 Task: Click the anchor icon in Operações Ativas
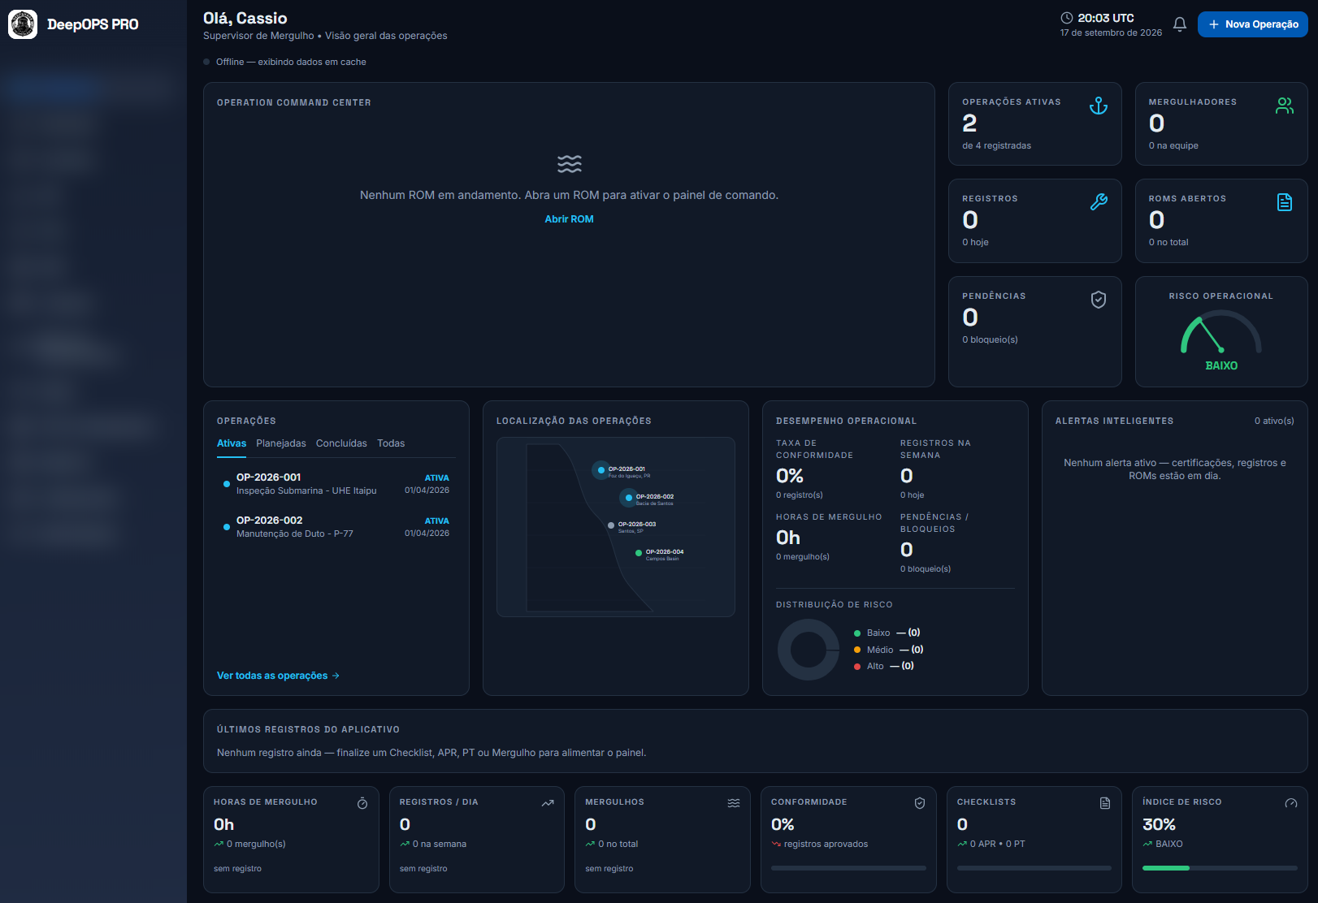pyautogui.click(x=1099, y=106)
